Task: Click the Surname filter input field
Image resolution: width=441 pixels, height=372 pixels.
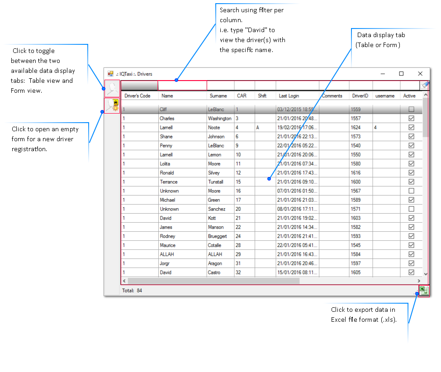Action: pyautogui.click(x=221, y=85)
